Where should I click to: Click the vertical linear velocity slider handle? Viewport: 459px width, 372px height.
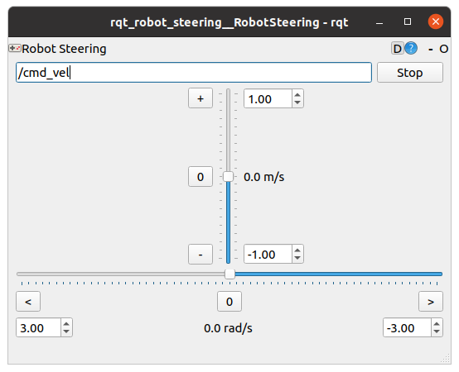(229, 177)
